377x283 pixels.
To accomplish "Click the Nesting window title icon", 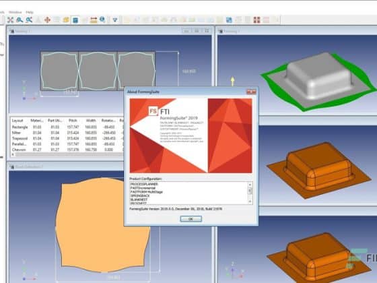I will (x=12, y=31).
